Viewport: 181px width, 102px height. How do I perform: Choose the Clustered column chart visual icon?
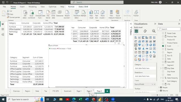(x=147, y=37)
